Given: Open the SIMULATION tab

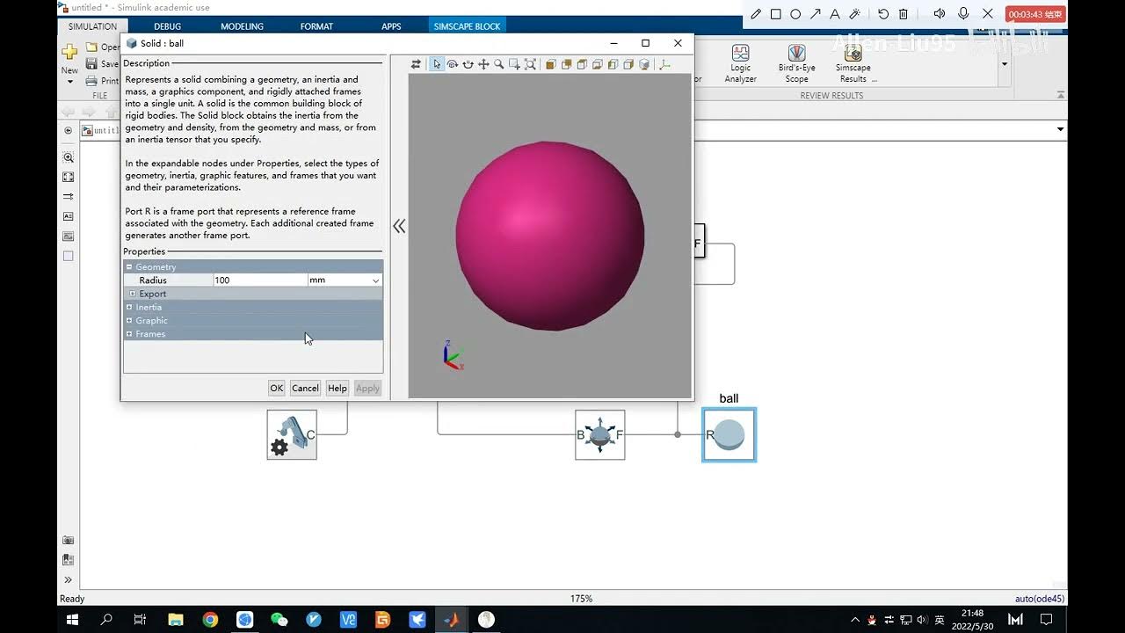Looking at the screenshot, I should pos(92,26).
